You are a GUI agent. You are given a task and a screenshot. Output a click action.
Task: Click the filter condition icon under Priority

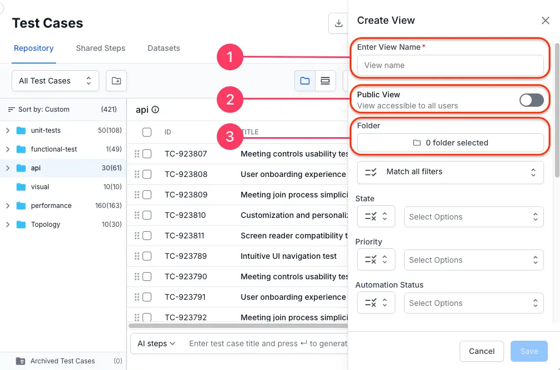(373, 259)
